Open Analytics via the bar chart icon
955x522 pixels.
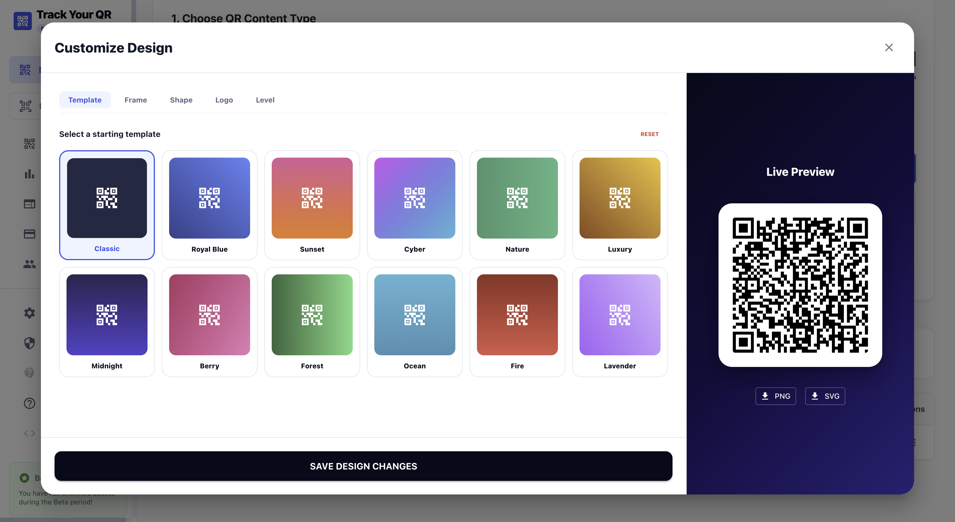click(x=29, y=174)
